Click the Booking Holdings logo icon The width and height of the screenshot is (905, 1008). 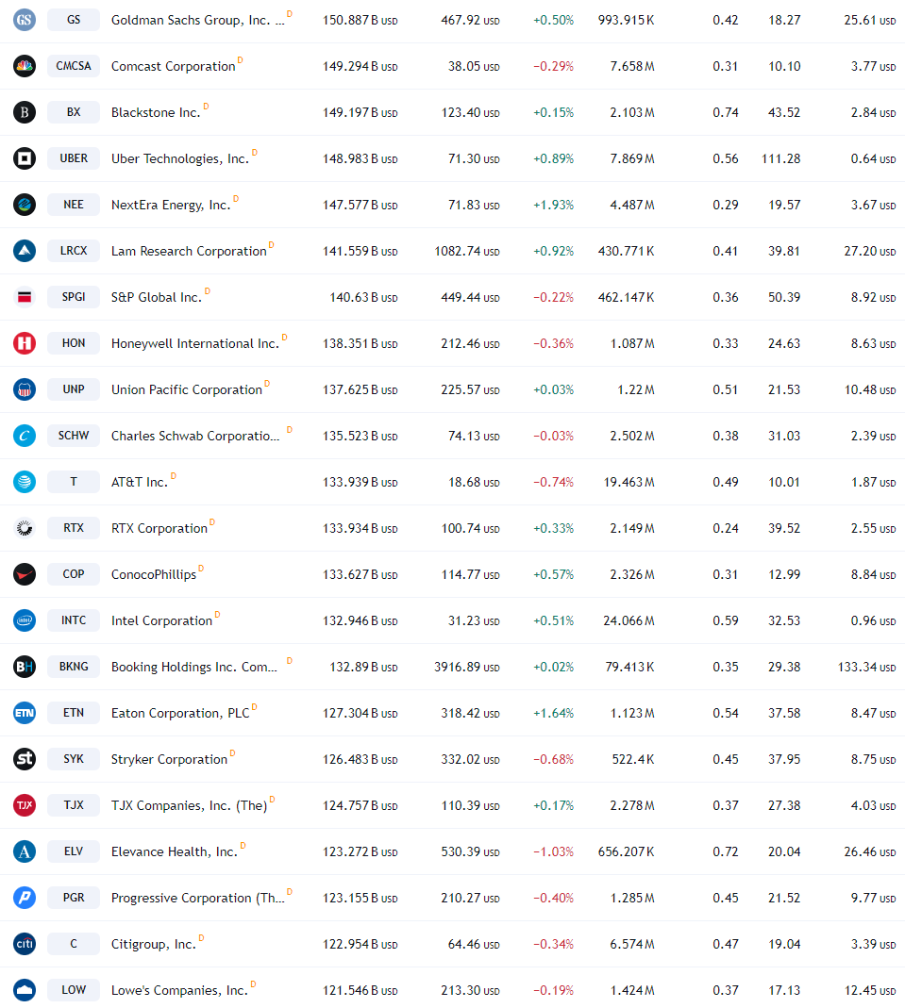[x=25, y=667]
